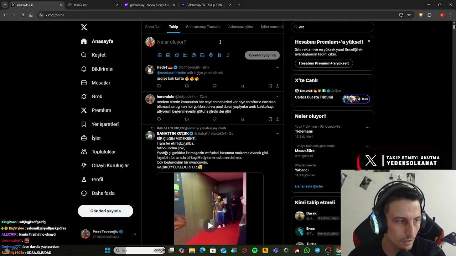Repost Hedef's post
Image resolution: width=456 pixels, height=256 pixels.
[x=187, y=86]
